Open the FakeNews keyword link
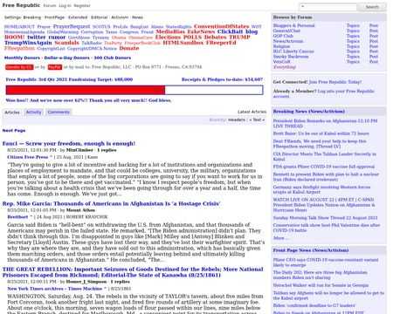The image size is (393, 314). pyautogui.click(x=201, y=31)
